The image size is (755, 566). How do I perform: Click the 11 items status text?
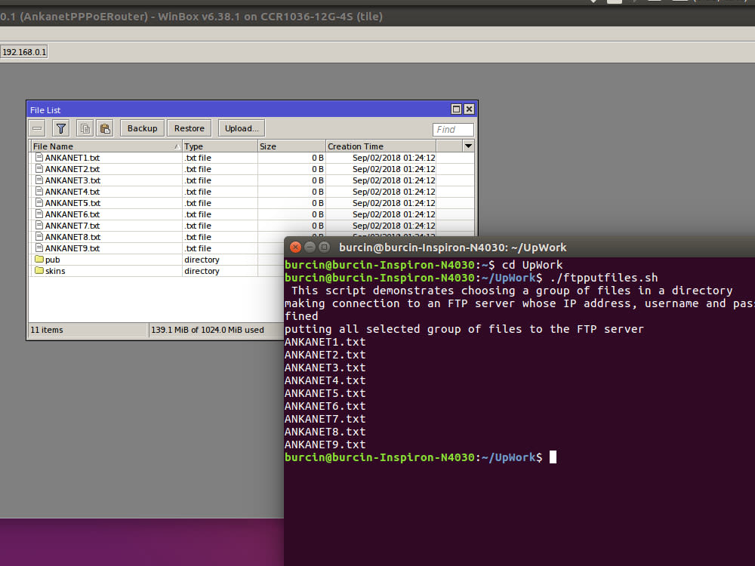47,331
